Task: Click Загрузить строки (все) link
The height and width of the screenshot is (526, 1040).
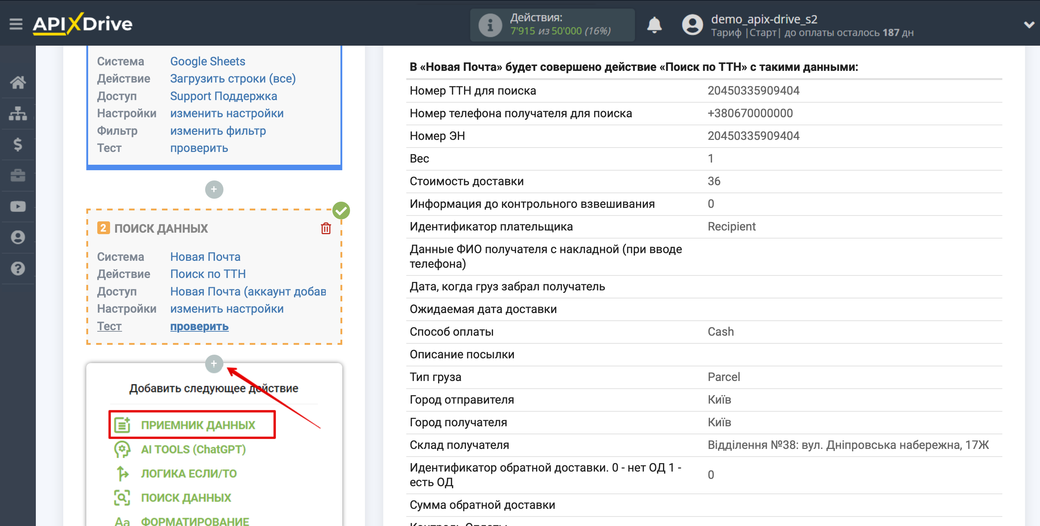Action: coord(233,79)
